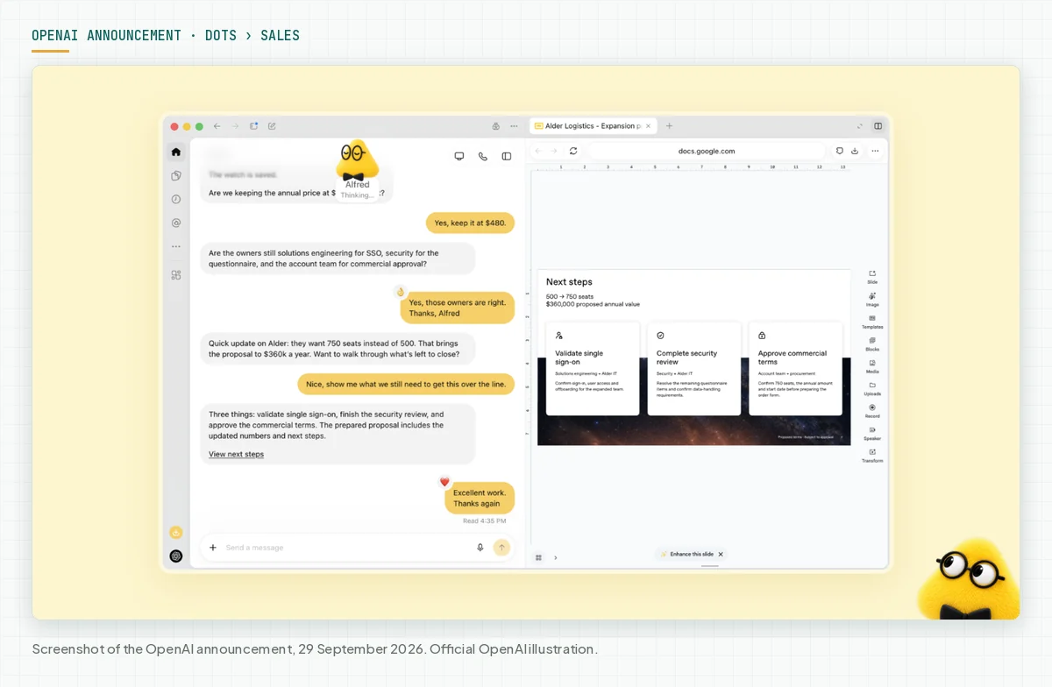Activate the microphone dictation icon
Viewport: 1052px width, 687px height.
coord(480,548)
